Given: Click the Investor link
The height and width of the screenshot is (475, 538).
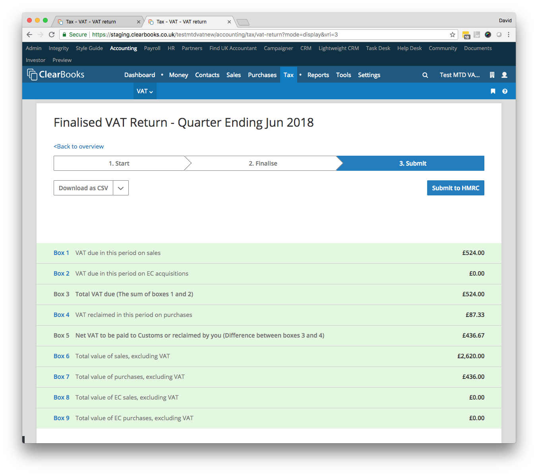Looking at the screenshot, I should click(x=36, y=60).
